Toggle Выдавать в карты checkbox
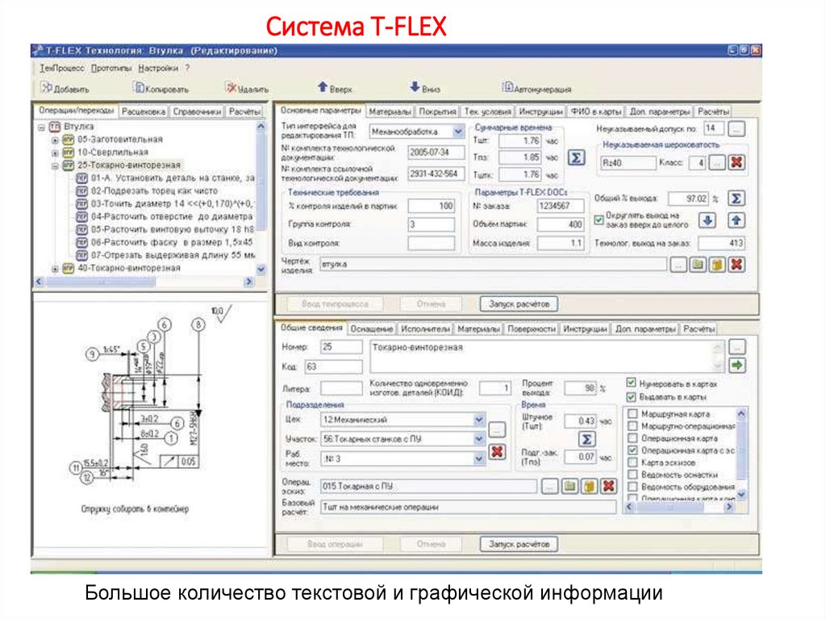The width and height of the screenshot is (826, 619). (x=631, y=396)
